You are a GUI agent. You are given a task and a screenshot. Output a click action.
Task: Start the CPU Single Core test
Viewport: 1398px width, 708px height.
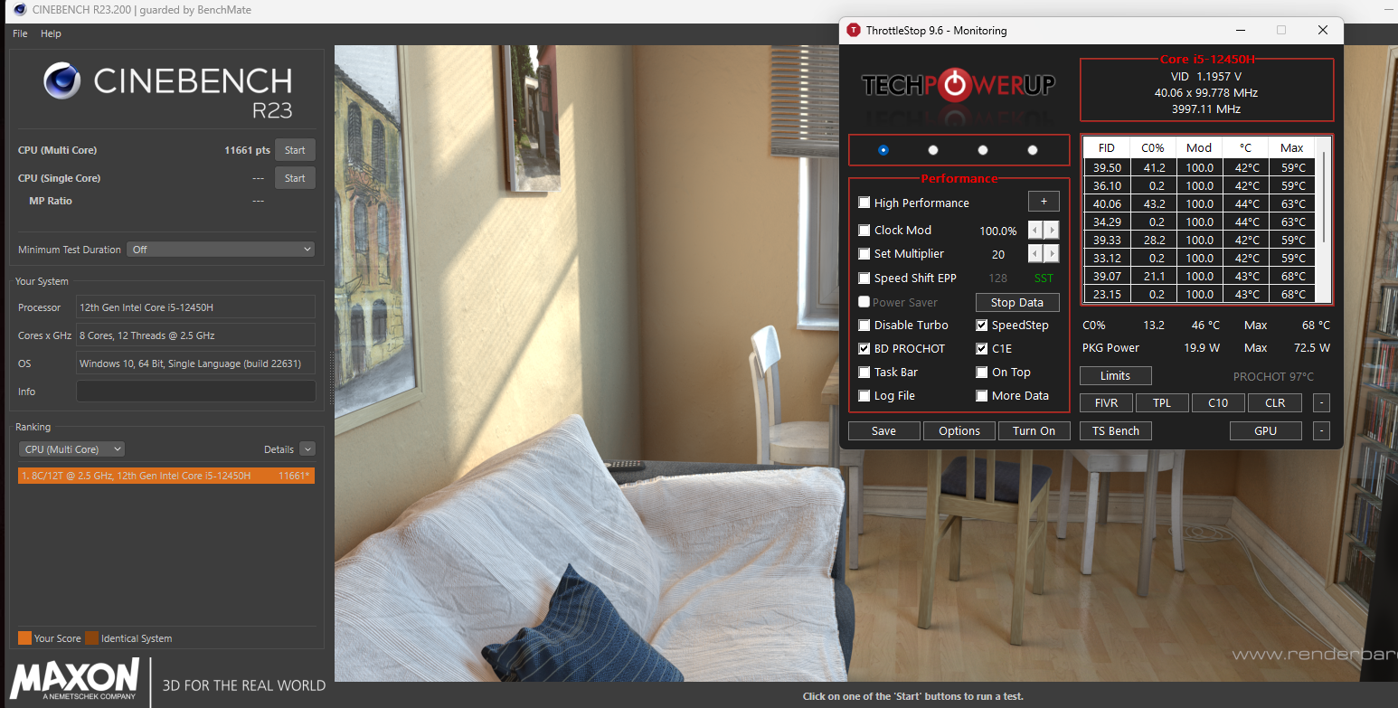point(295,178)
